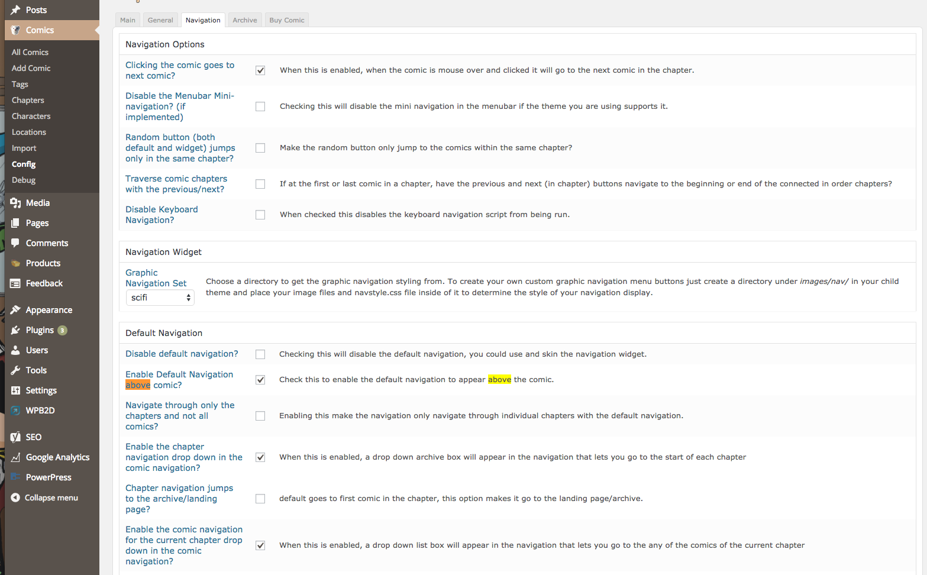Select the General settings tab
Image resolution: width=927 pixels, height=575 pixels.
tap(160, 20)
